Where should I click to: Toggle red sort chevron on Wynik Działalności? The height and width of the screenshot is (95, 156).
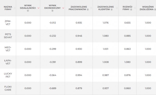click(38, 8)
